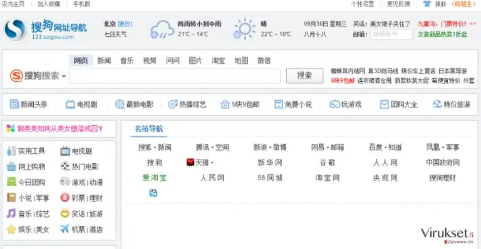This screenshot has width=481, height=249.
Task: Click the T-shirt skin change icon
Action: click(427, 4)
